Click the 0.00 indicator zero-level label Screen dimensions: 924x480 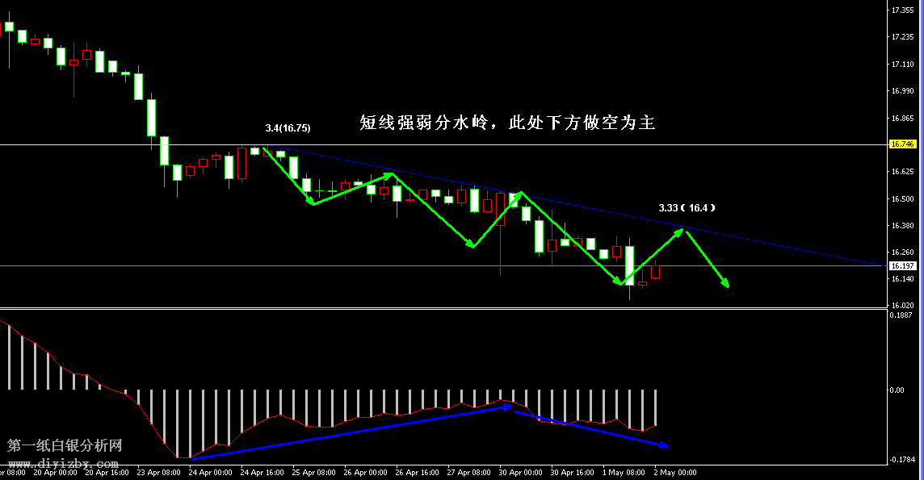897,390
